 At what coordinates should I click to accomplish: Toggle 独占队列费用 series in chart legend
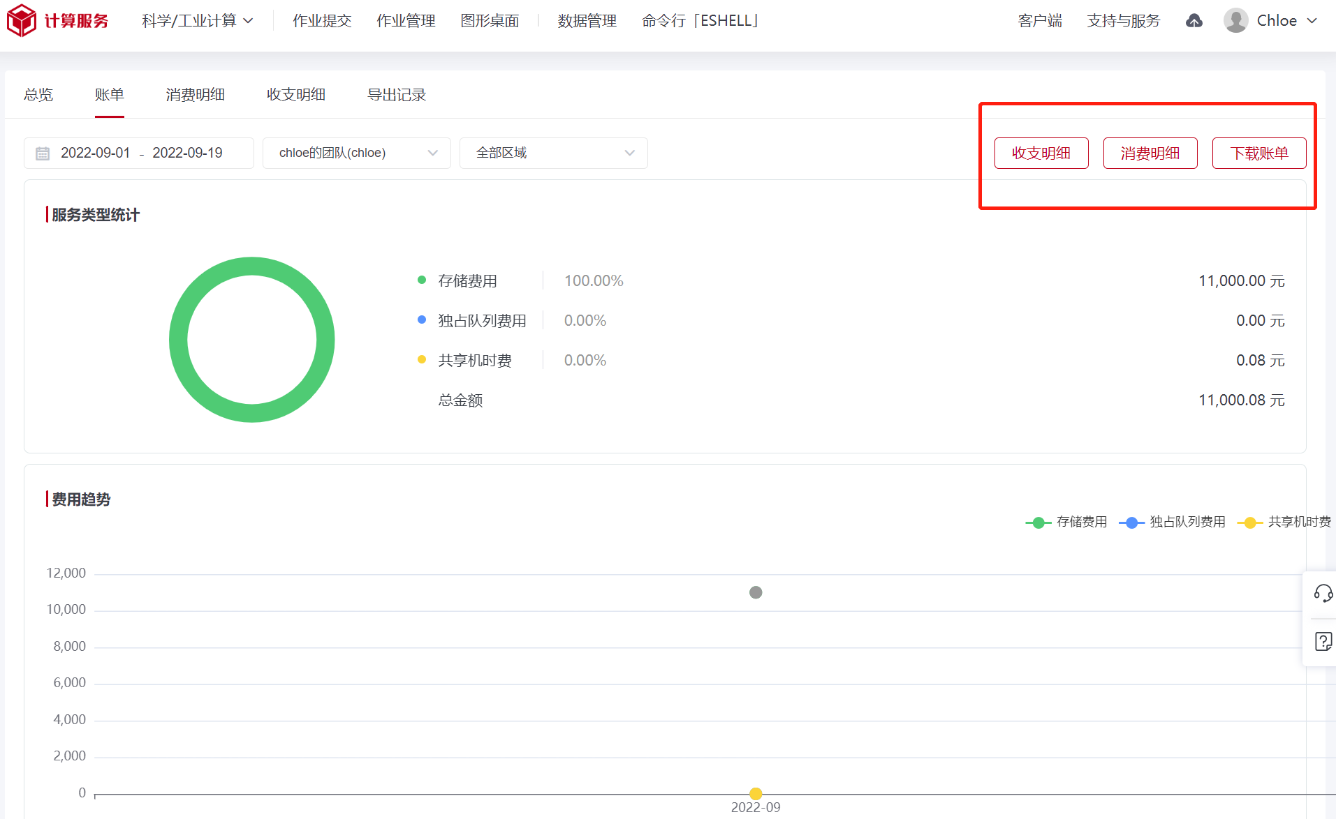coord(1173,522)
